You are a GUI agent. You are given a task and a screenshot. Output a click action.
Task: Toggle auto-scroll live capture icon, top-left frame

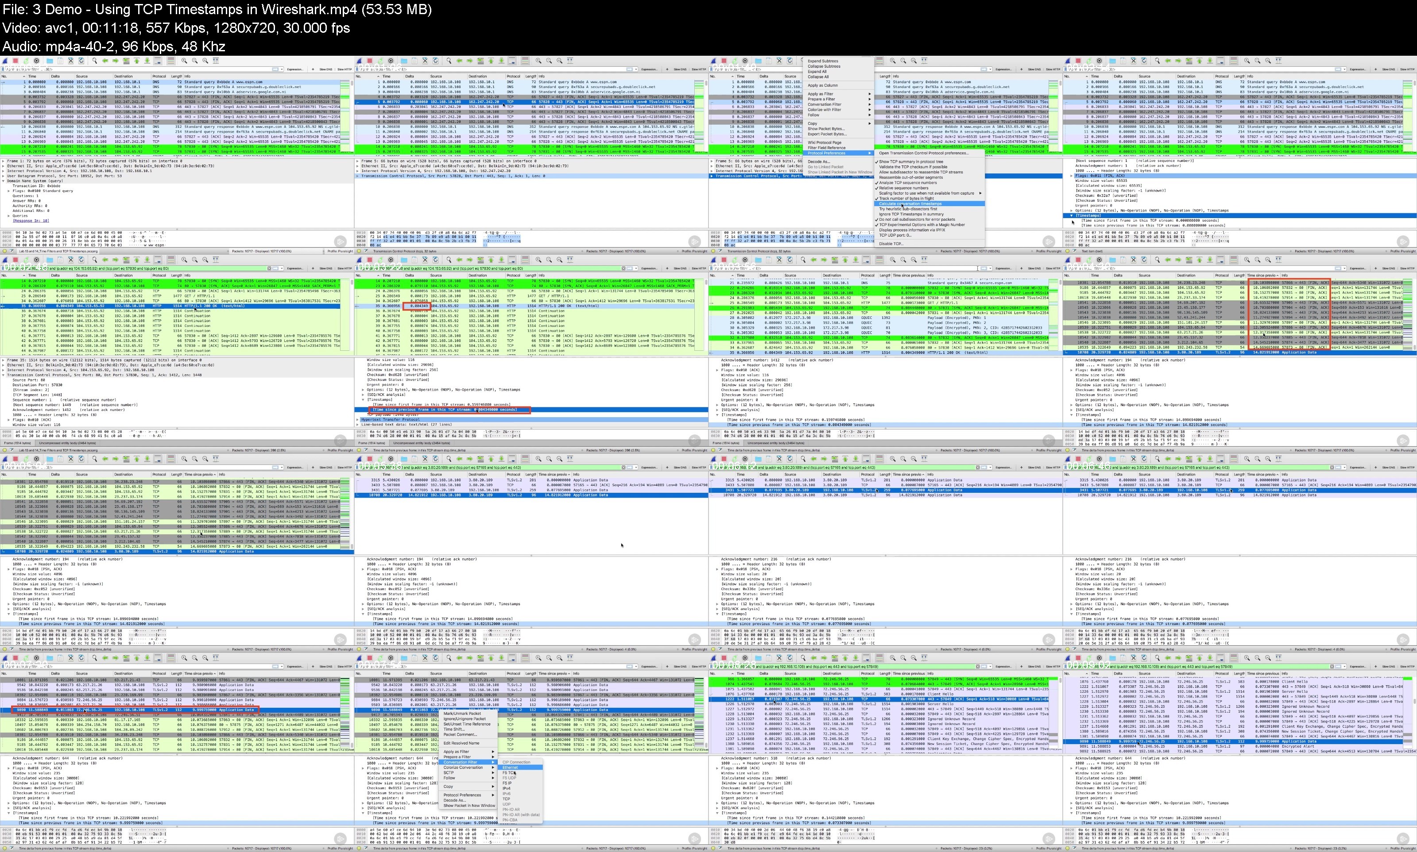click(158, 61)
